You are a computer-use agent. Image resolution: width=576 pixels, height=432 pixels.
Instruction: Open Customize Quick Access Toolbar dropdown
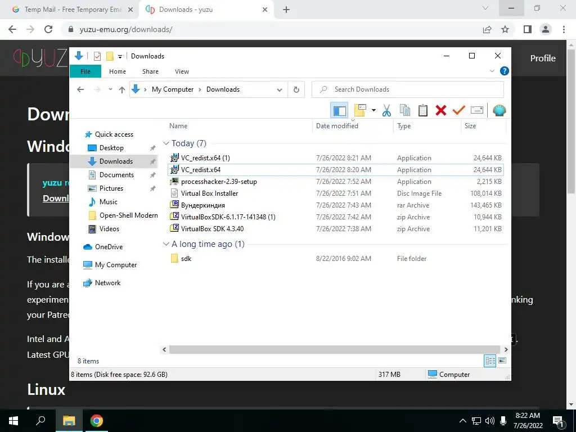pyautogui.click(x=120, y=57)
